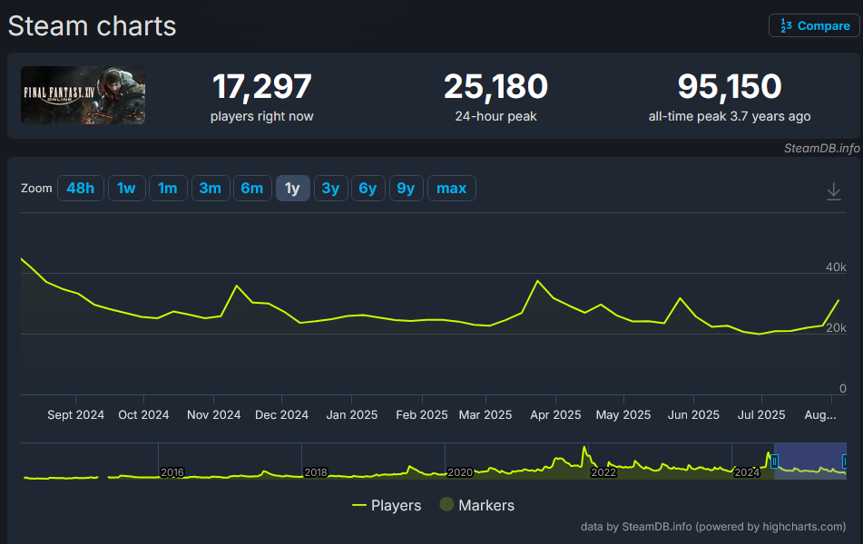The height and width of the screenshot is (544, 863).
Task: Click the 2024 marker in navigator
Action: (x=747, y=472)
